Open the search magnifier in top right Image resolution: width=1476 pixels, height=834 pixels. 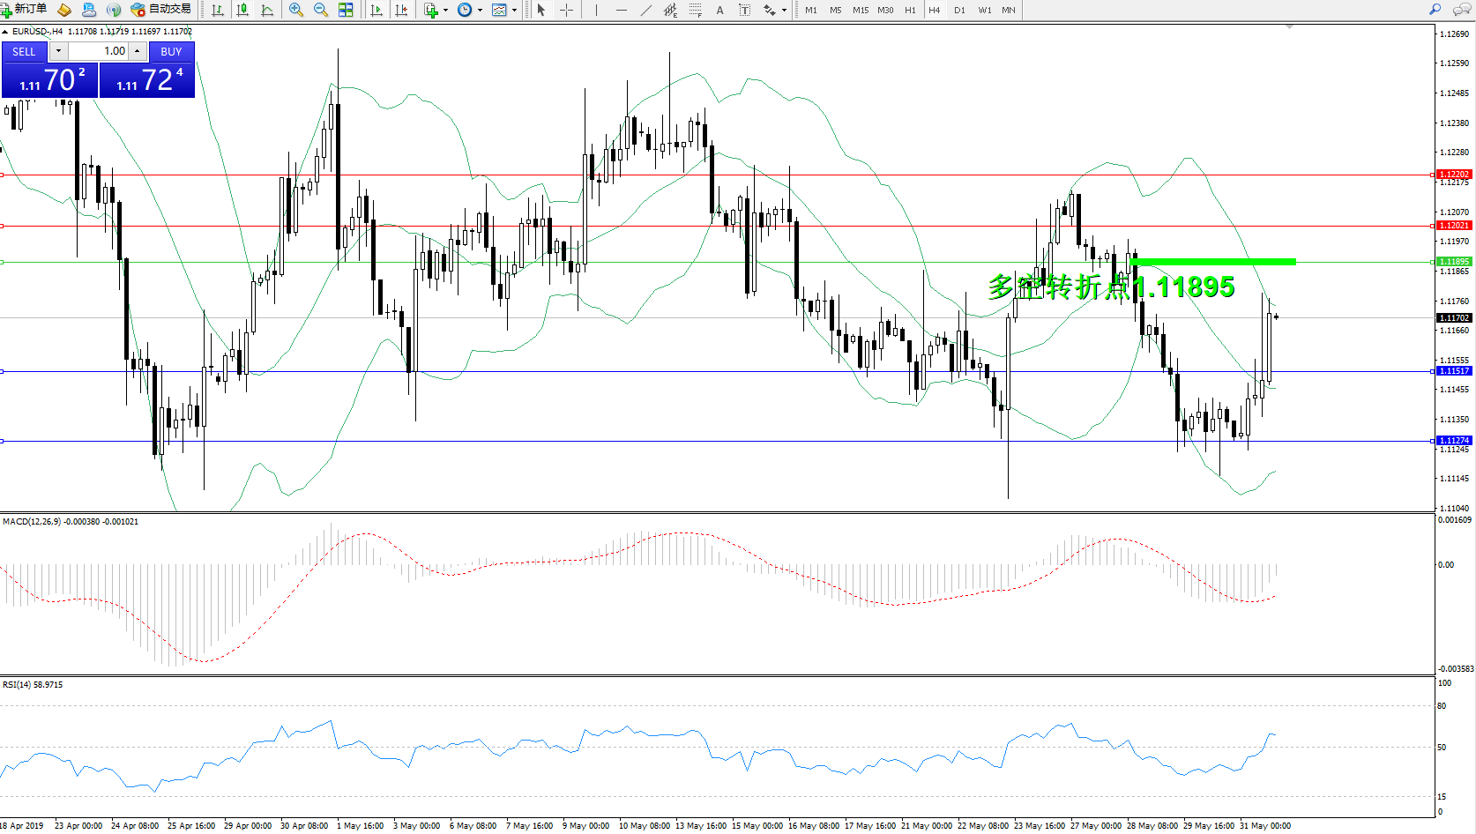coord(1435,10)
